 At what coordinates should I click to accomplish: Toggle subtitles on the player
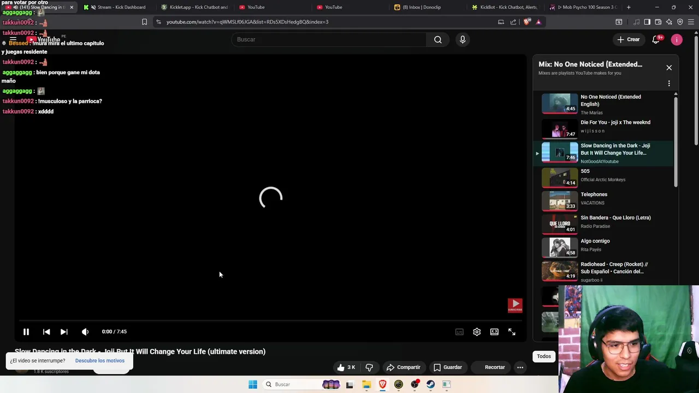[459, 331]
